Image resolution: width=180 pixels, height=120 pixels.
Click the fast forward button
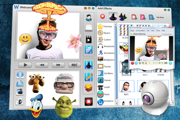[58, 65]
